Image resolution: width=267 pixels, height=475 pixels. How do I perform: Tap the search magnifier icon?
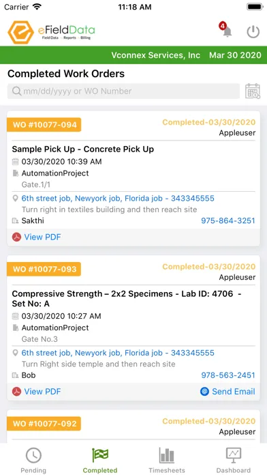(x=16, y=91)
